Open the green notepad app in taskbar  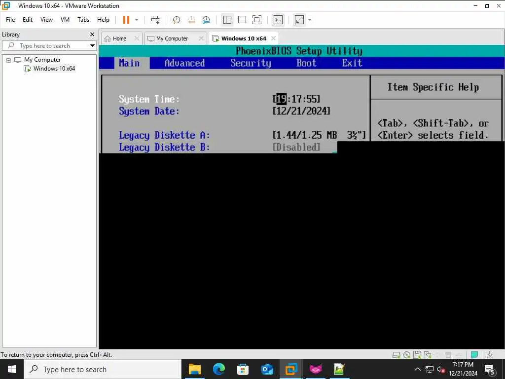tap(339, 369)
